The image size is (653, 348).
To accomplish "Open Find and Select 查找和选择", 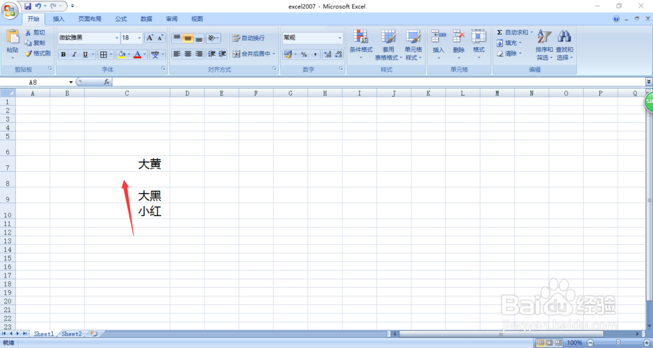I will click(x=564, y=44).
